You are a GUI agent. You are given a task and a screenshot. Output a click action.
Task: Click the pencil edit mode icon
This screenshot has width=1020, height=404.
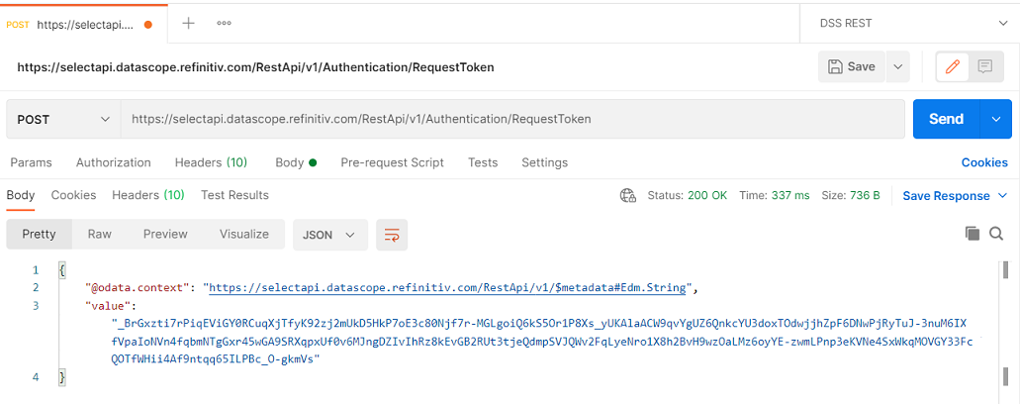coord(953,66)
